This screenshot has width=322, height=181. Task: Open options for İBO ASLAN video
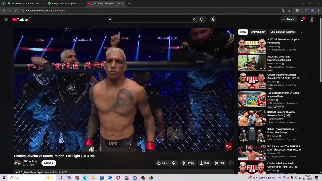tap(304, 147)
